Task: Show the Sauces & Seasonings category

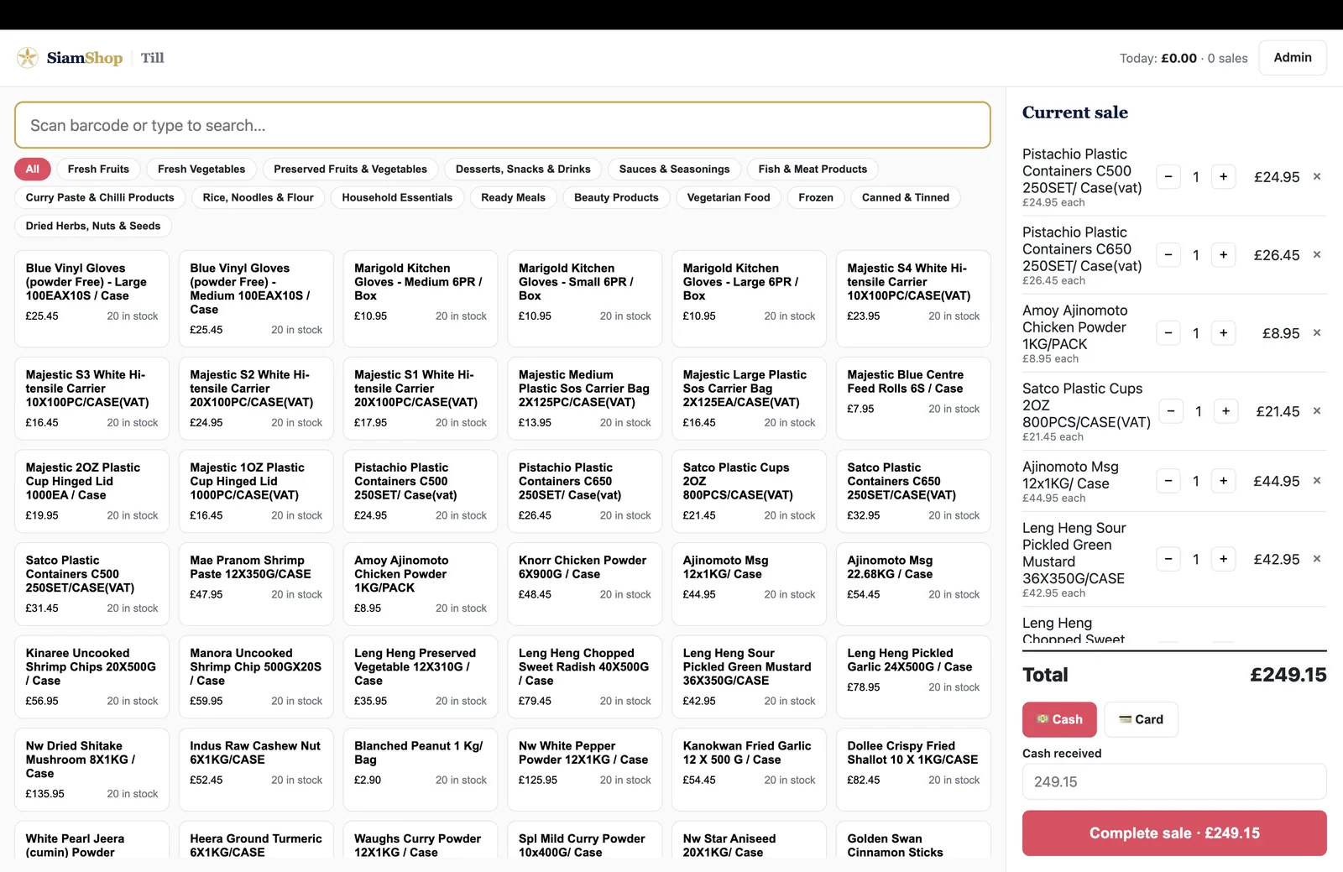Action: tap(674, 169)
